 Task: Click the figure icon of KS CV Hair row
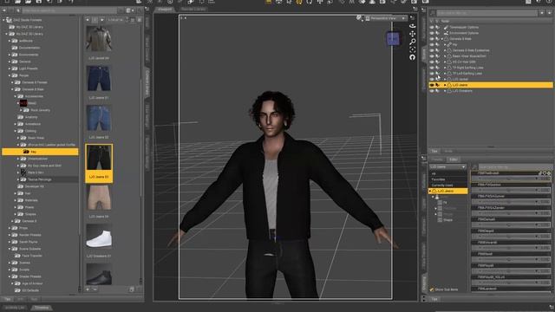pos(449,62)
